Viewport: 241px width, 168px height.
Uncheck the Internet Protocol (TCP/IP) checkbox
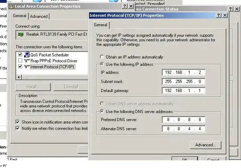click(x=20, y=66)
